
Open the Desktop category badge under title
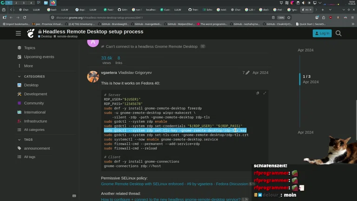tap(45, 36)
